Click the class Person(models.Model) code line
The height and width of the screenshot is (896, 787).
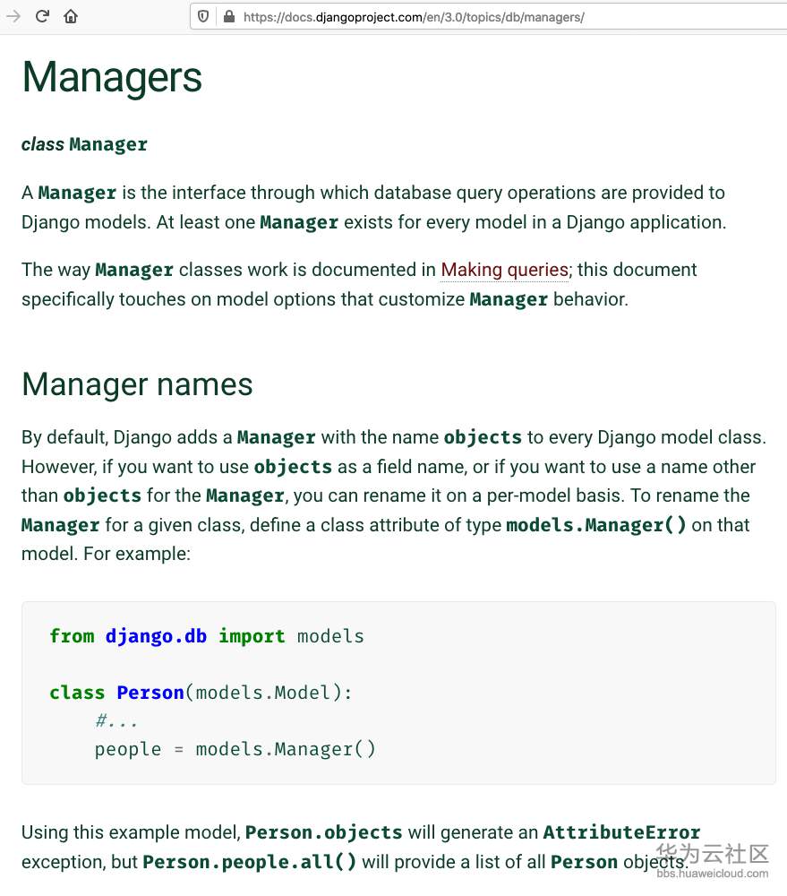click(201, 693)
